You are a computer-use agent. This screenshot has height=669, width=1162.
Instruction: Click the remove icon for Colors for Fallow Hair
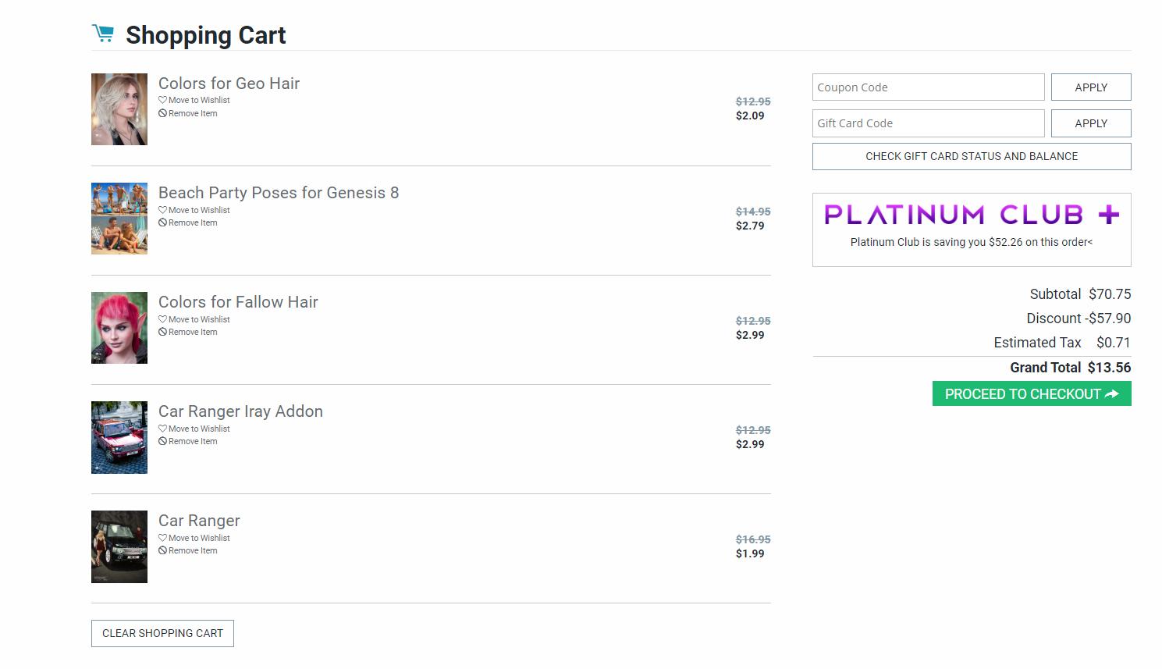[x=162, y=332]
